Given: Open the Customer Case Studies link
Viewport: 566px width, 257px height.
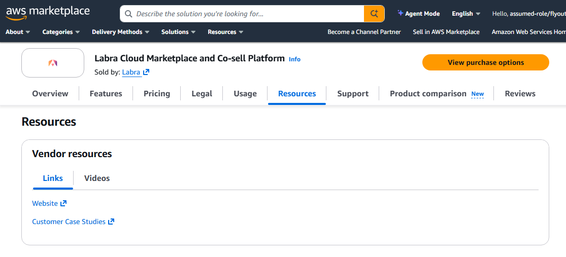Looking at the screenshot, I should tap(69, 222).
